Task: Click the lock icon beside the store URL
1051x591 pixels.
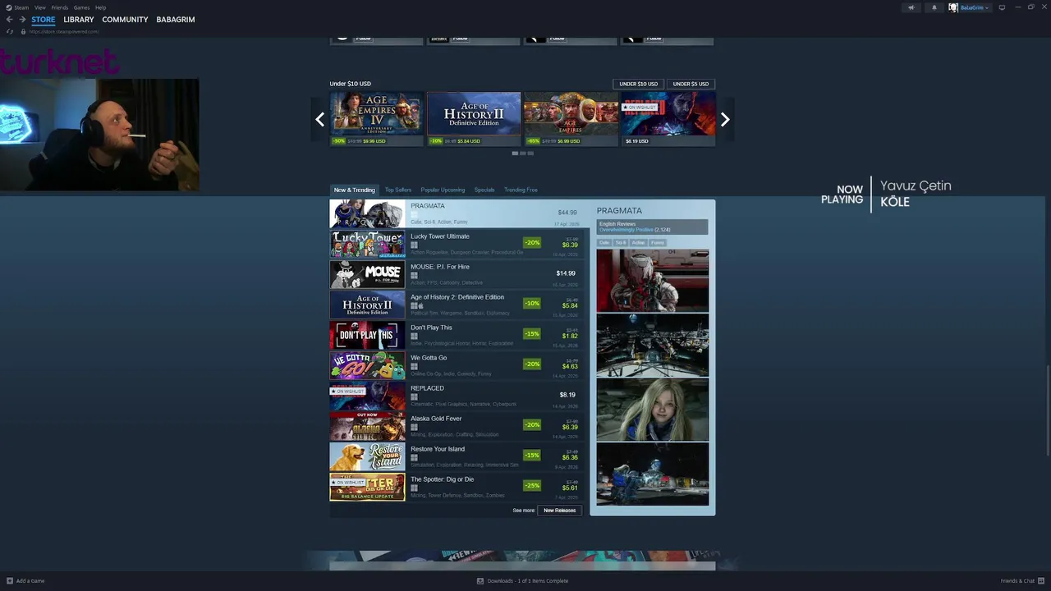Action: [x=23, y=31]
